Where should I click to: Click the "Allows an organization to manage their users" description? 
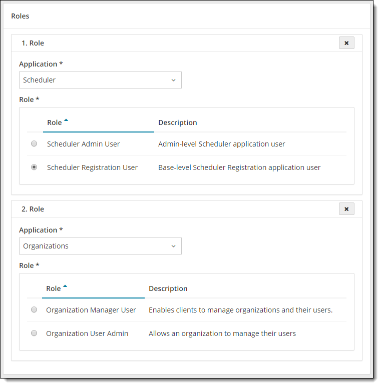222,333
